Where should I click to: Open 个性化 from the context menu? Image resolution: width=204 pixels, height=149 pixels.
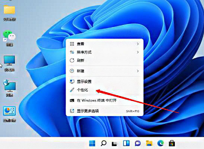tap(104, 90)
